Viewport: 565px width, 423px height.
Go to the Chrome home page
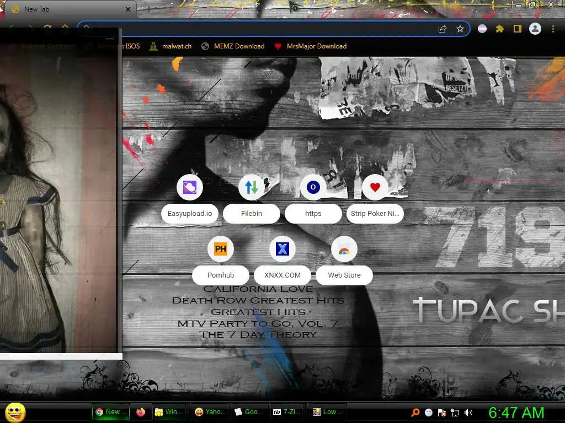coord(65,28)
